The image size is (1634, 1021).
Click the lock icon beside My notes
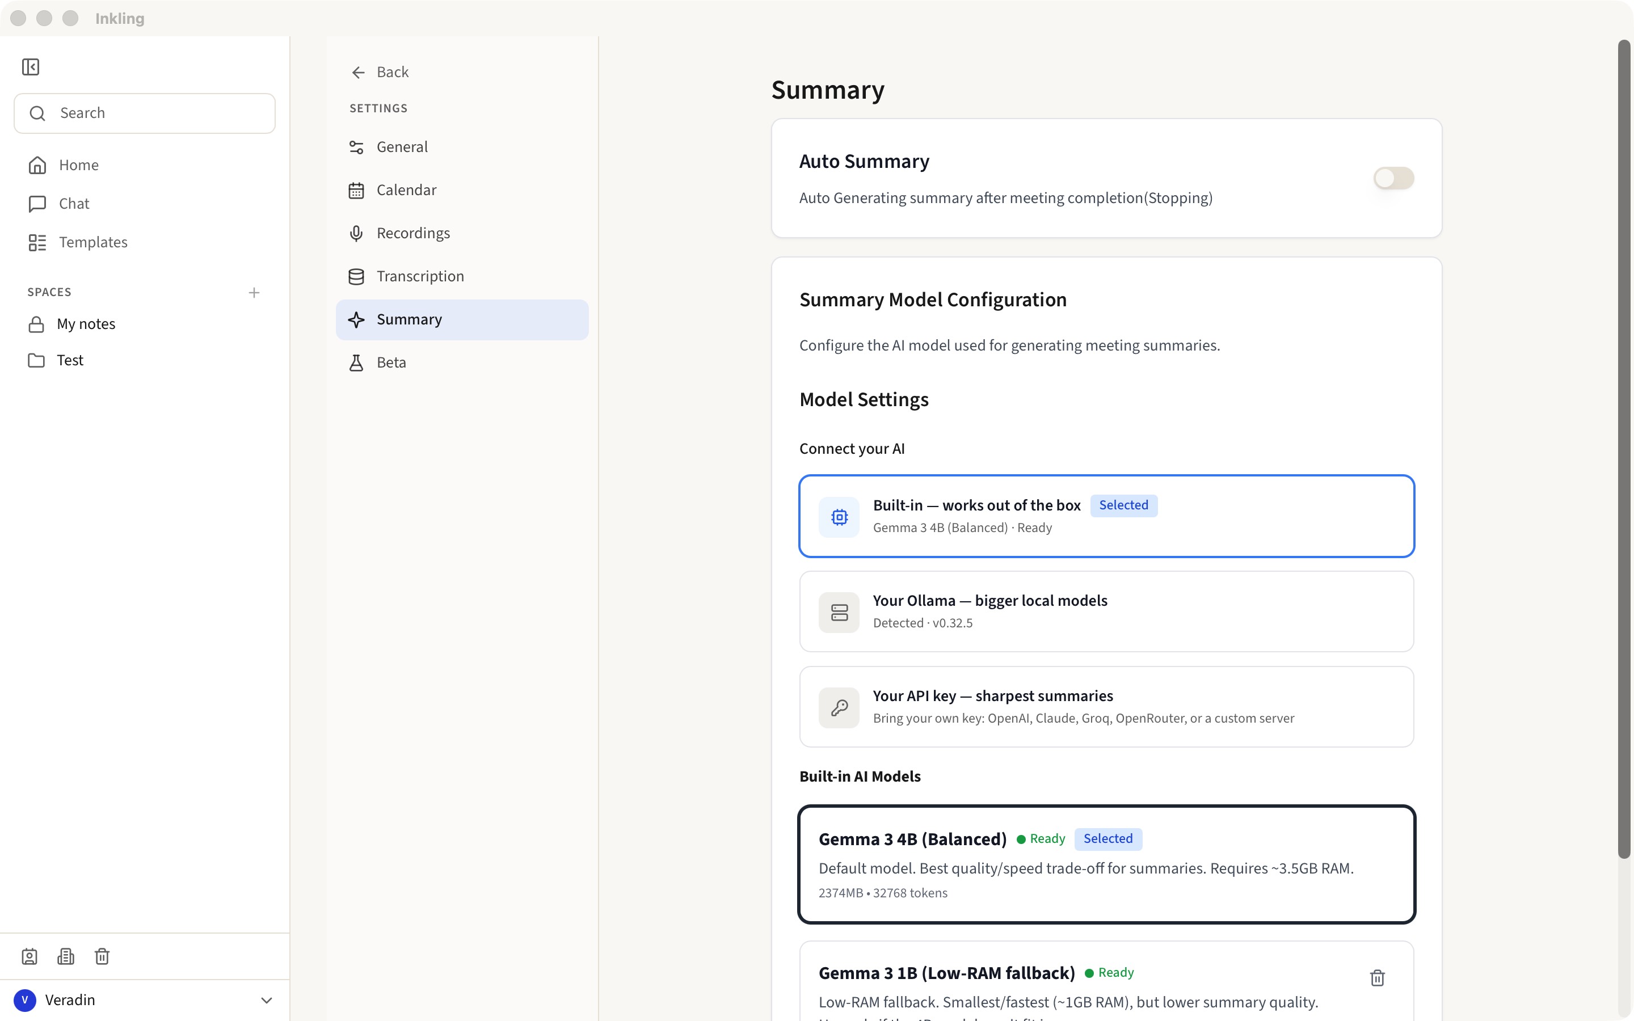(x=36, y=325)
